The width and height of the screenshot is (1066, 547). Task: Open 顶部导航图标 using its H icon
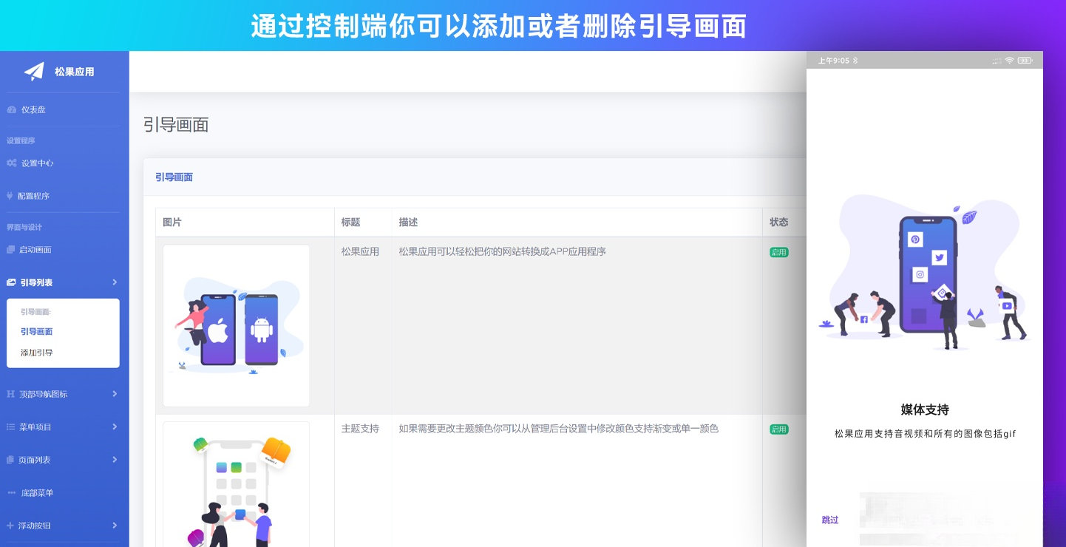10,394
